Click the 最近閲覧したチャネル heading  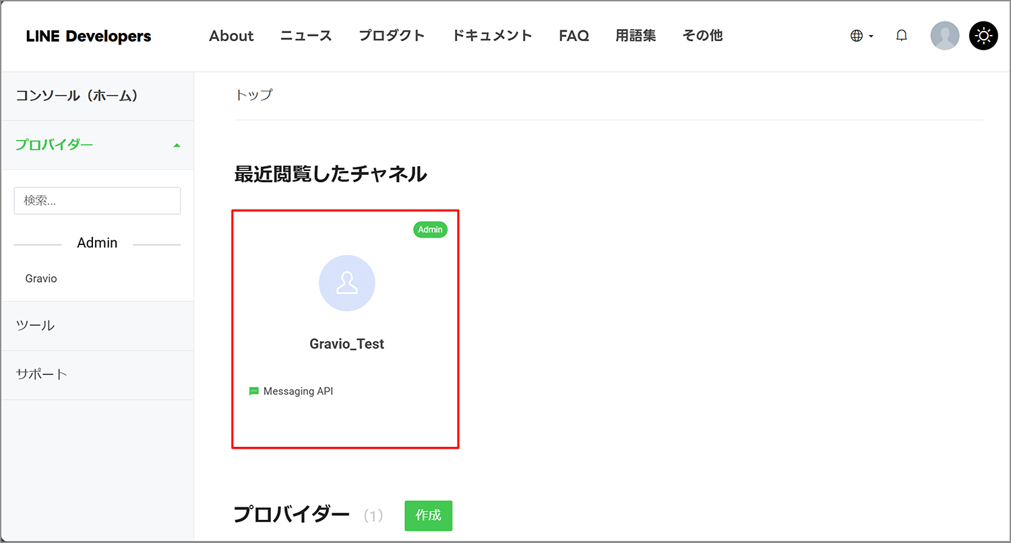coord(330,174)
